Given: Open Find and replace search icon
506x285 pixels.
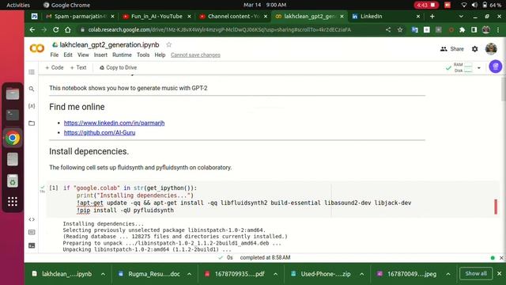Looking at the screenshot, I should (32, 89).
